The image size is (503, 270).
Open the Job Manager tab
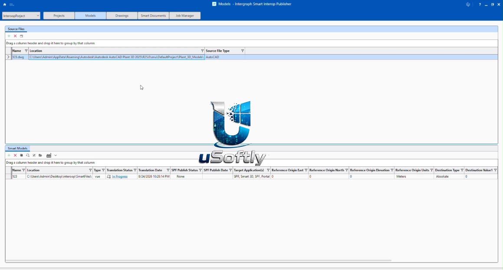185,16
